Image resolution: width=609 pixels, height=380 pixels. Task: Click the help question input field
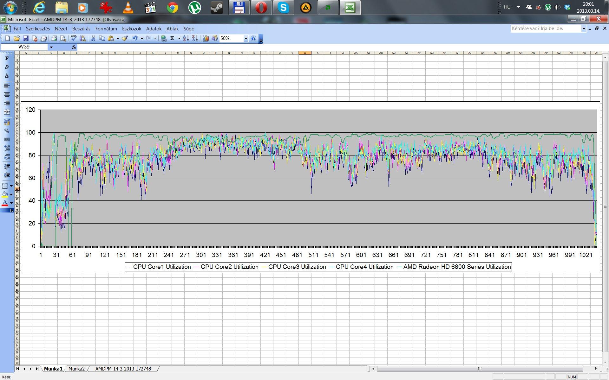coord(546,28)
